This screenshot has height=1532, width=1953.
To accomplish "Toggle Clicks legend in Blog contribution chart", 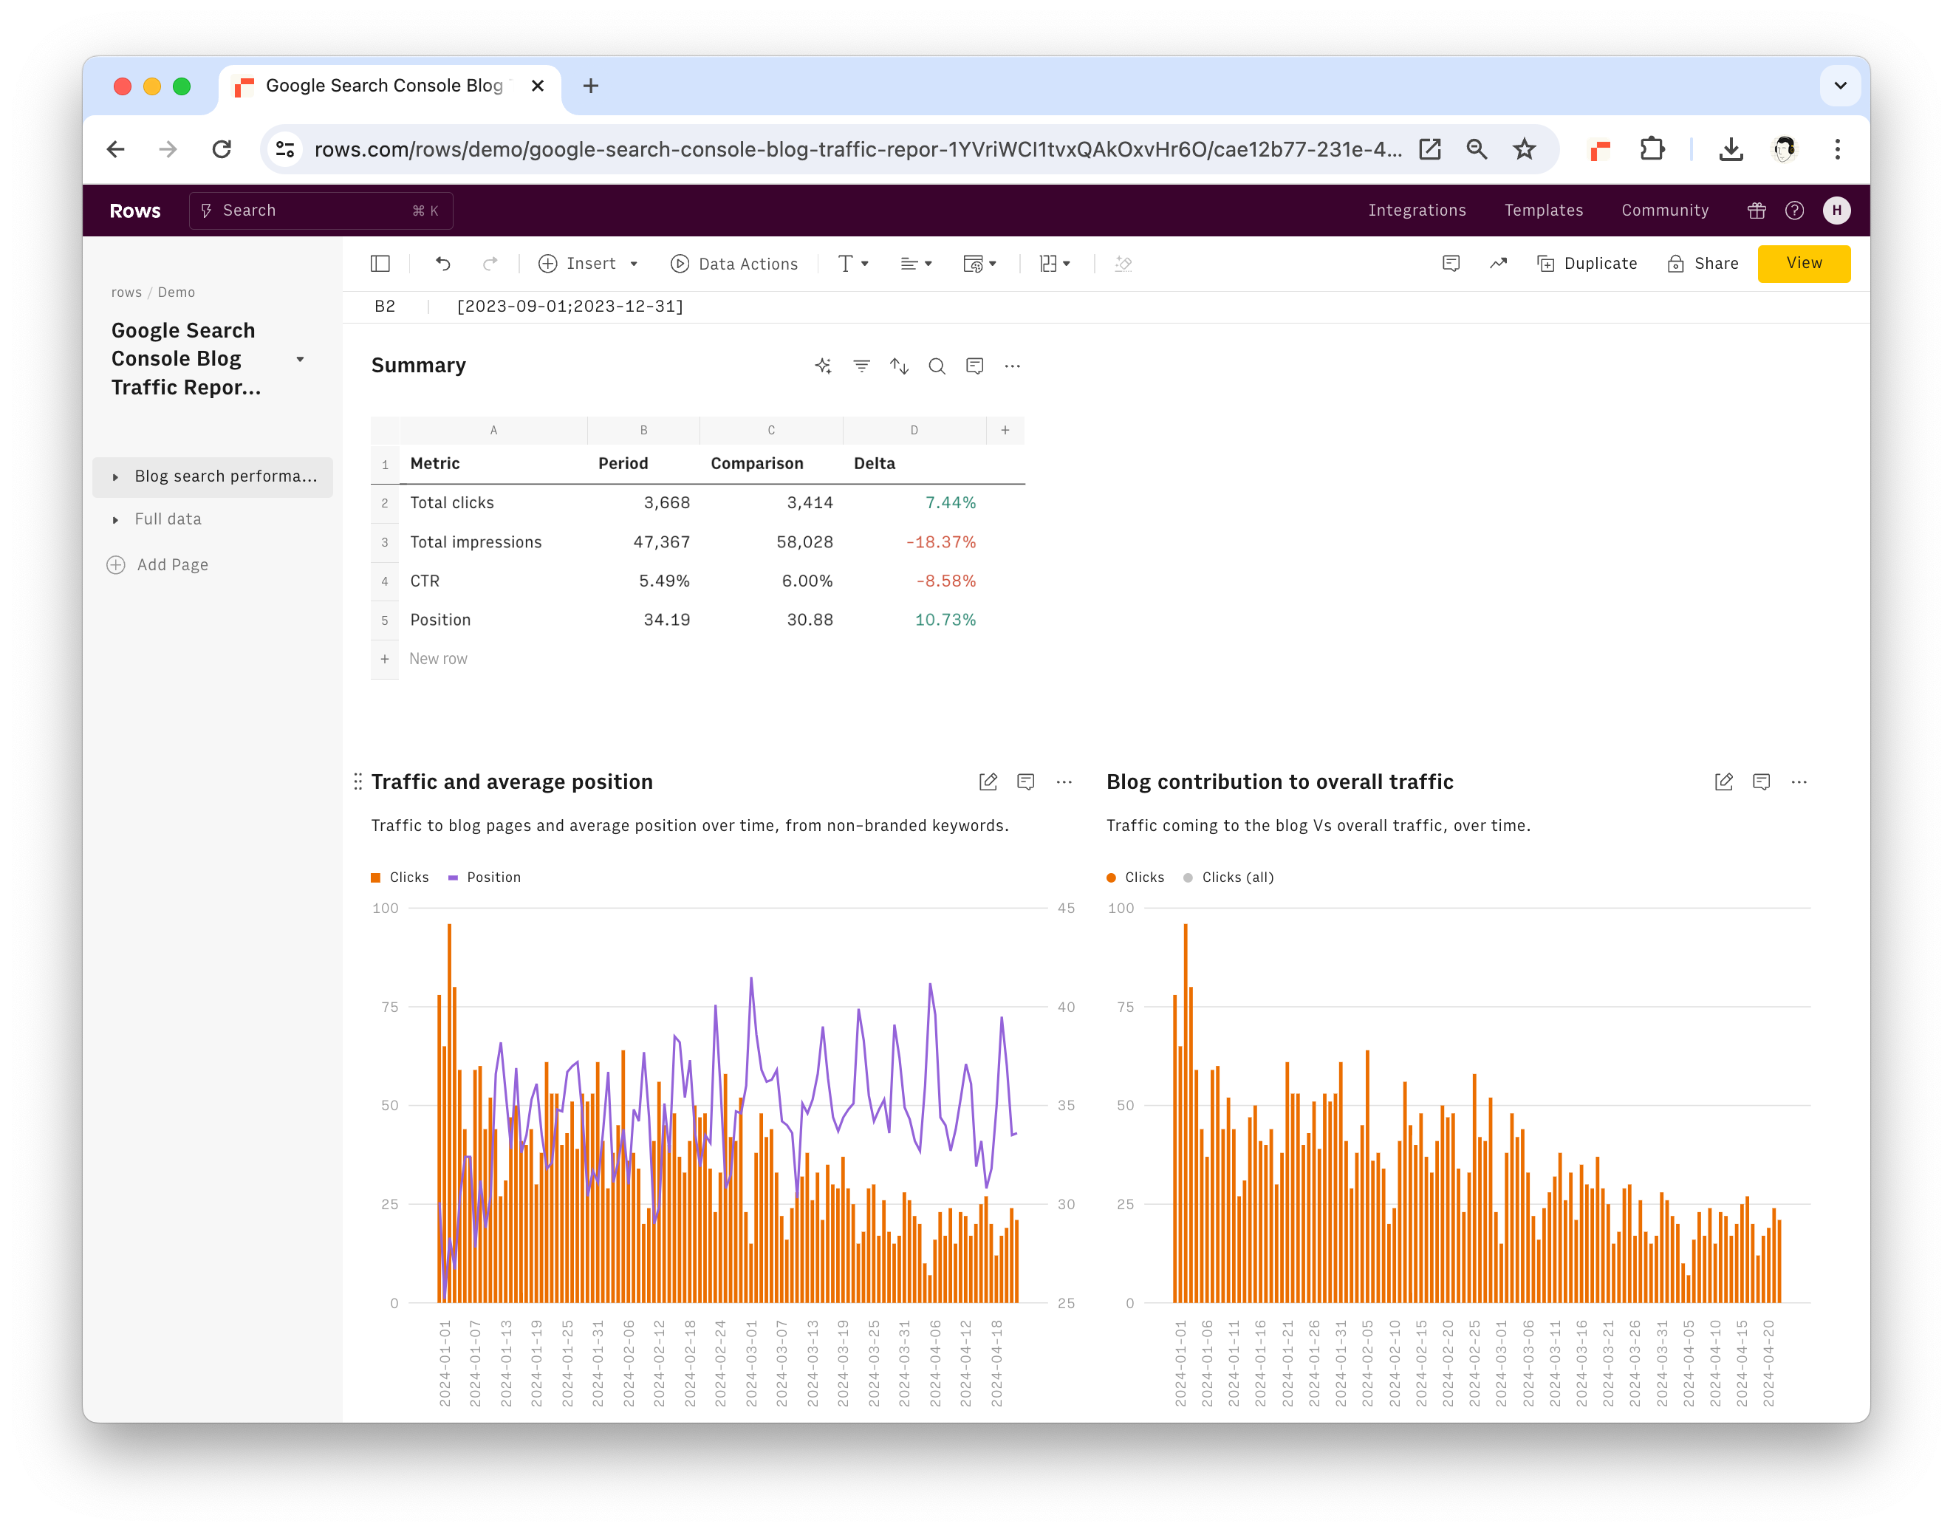I will click(x=1135, y=878).
